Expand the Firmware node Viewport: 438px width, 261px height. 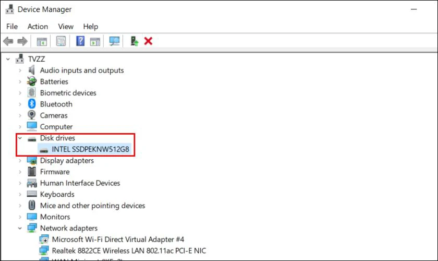tap(20, 172)
